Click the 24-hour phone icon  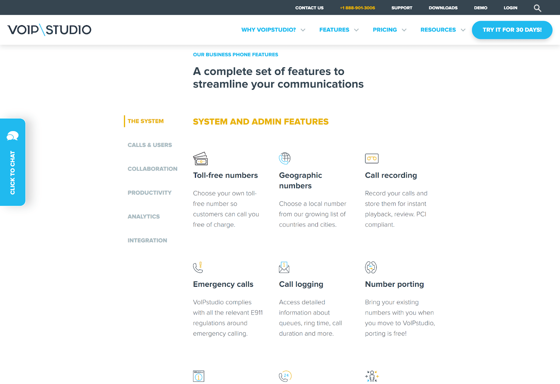coord(285,376)
